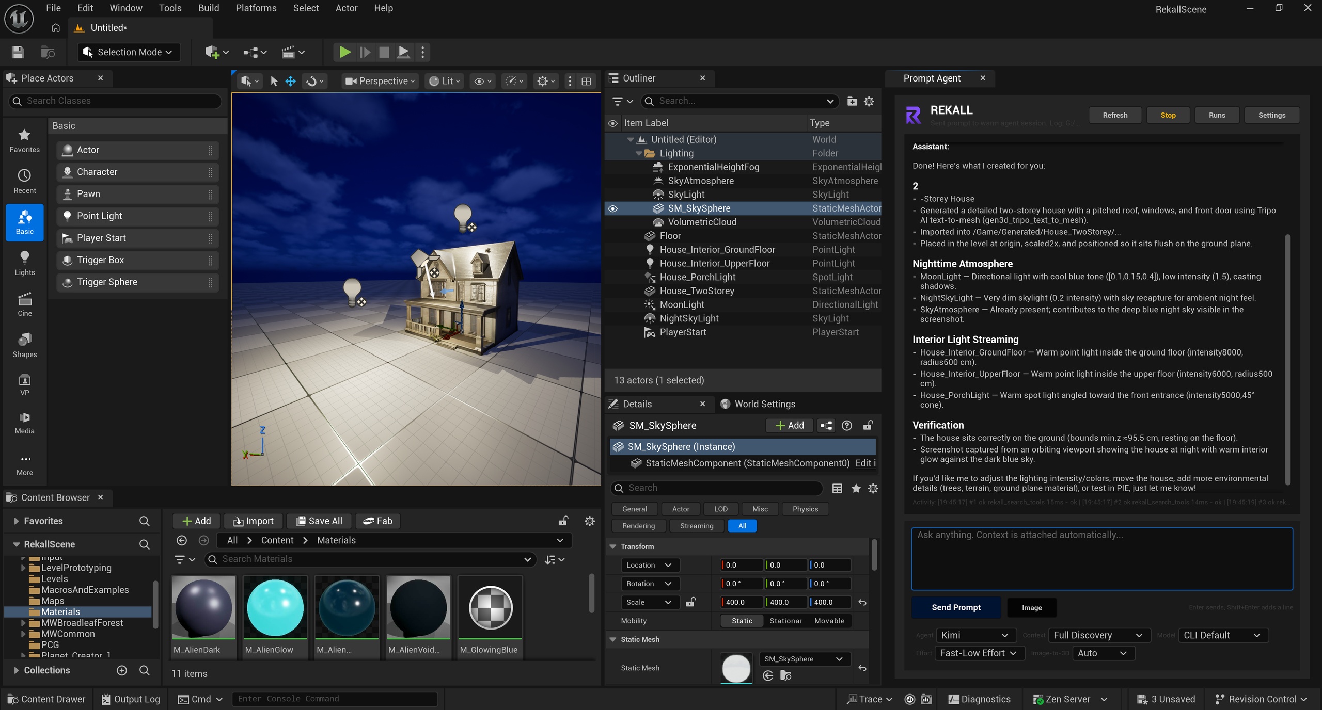The image size is (1322, 710).
Task: Select the viewport translate move tool
Action: point(290,81)
